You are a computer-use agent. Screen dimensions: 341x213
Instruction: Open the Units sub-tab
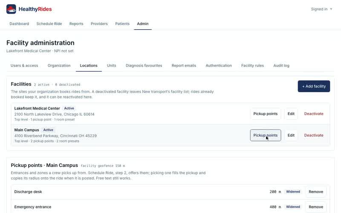112,66
